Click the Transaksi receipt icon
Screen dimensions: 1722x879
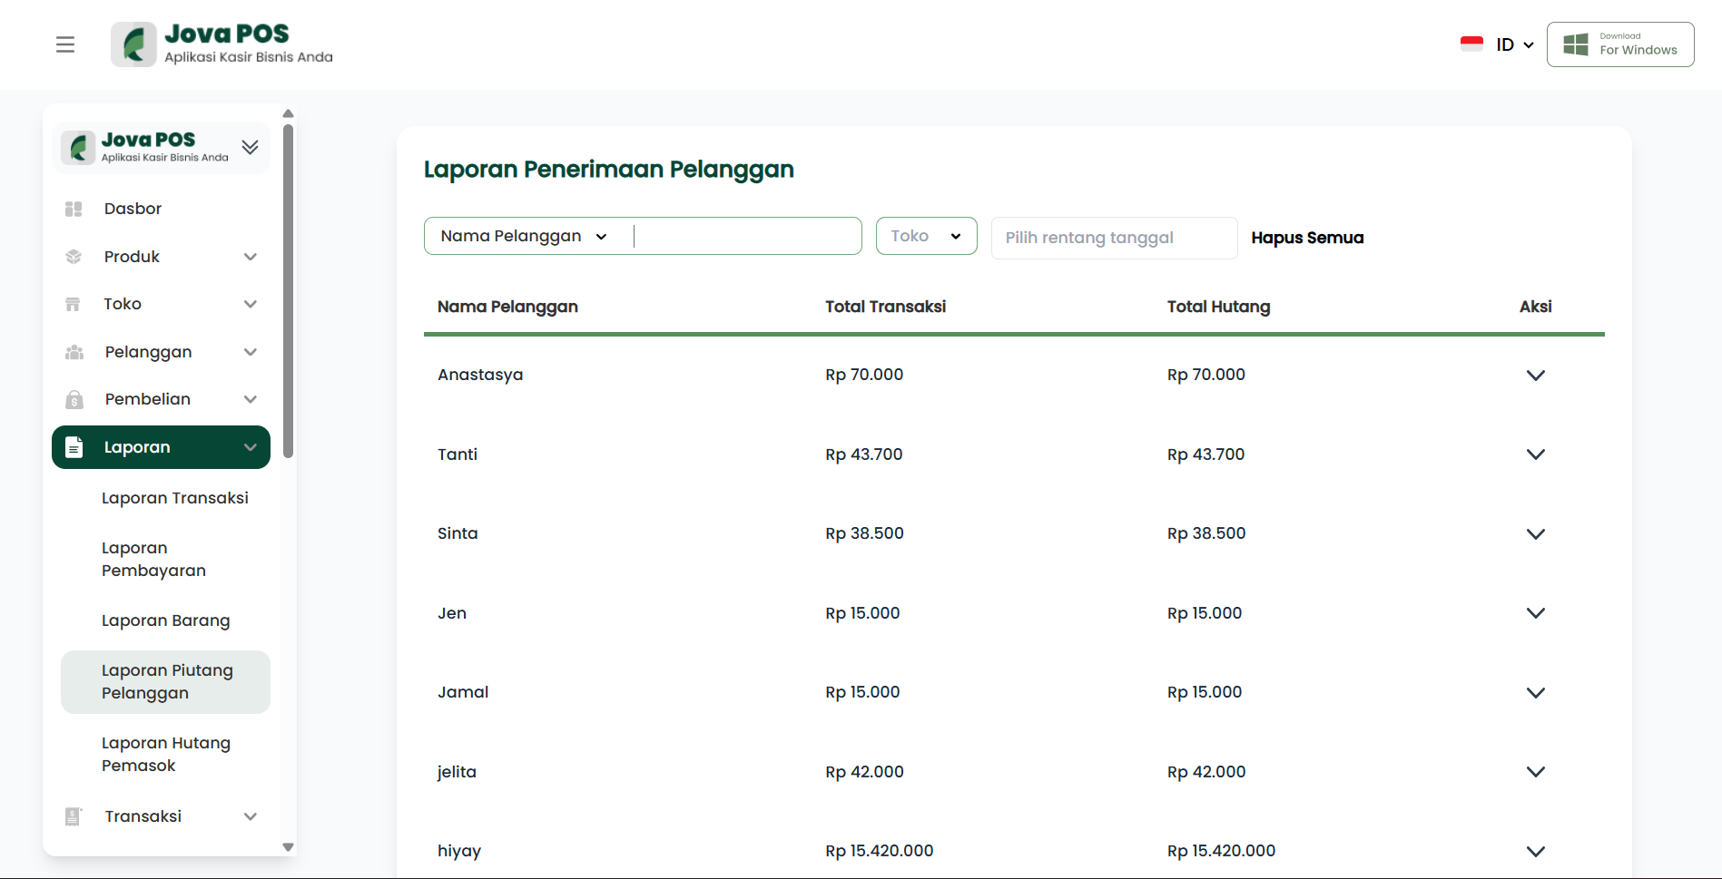[x=74, y=816]
